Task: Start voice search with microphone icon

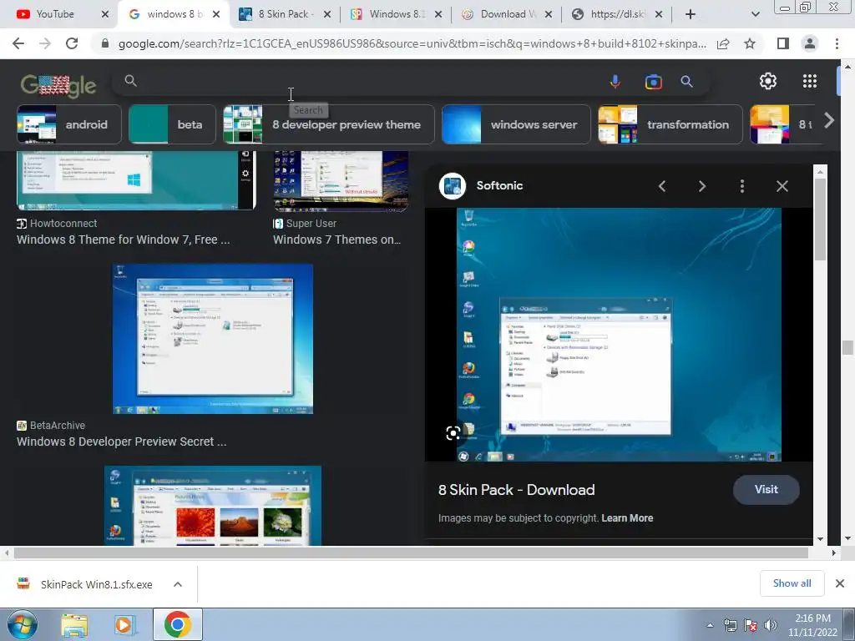Action: pyautogui.click(x=615, y=82)
